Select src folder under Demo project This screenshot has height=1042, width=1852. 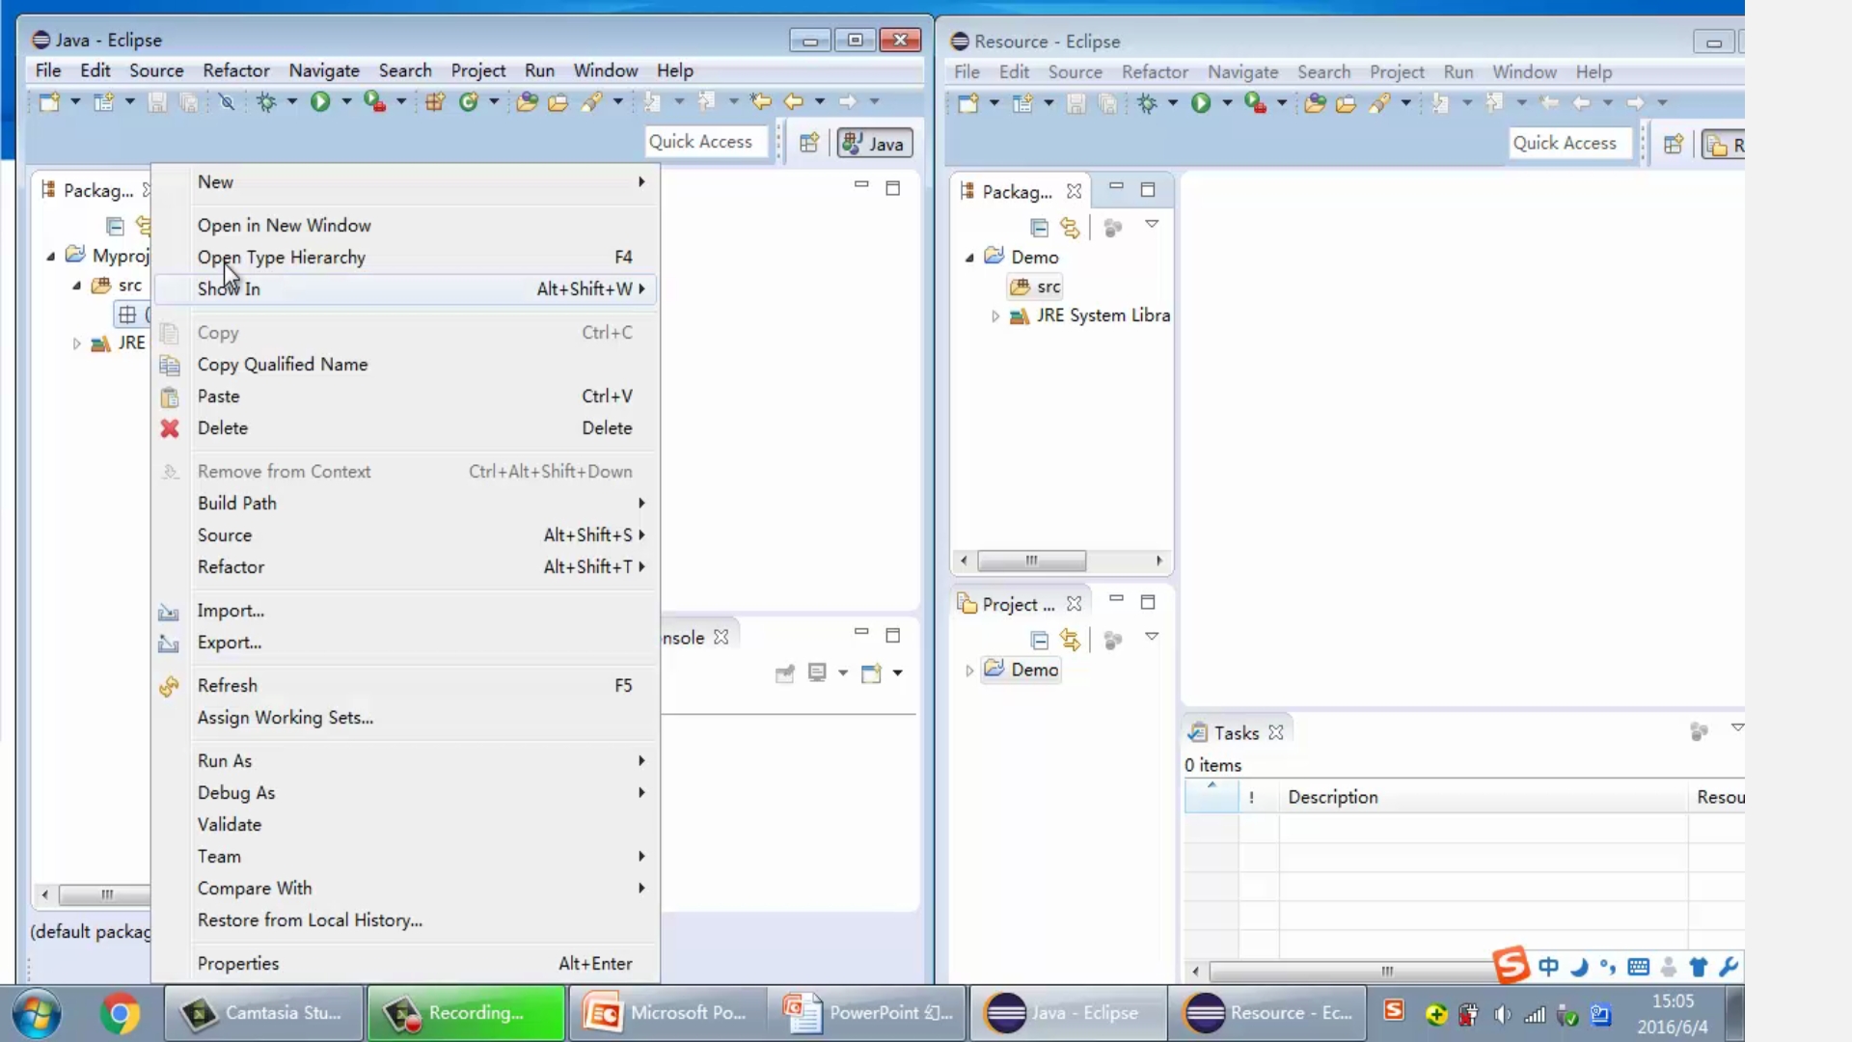[1036, 287]
